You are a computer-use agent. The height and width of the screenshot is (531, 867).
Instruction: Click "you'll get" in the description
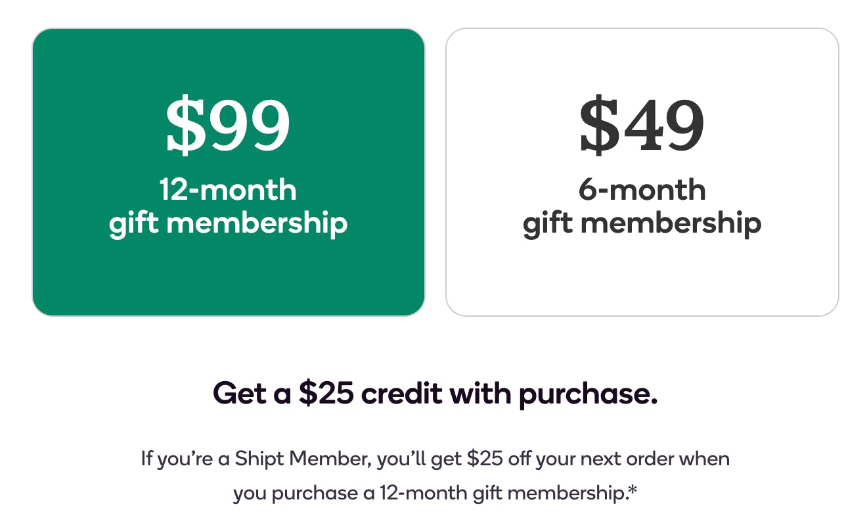(420, 458)
